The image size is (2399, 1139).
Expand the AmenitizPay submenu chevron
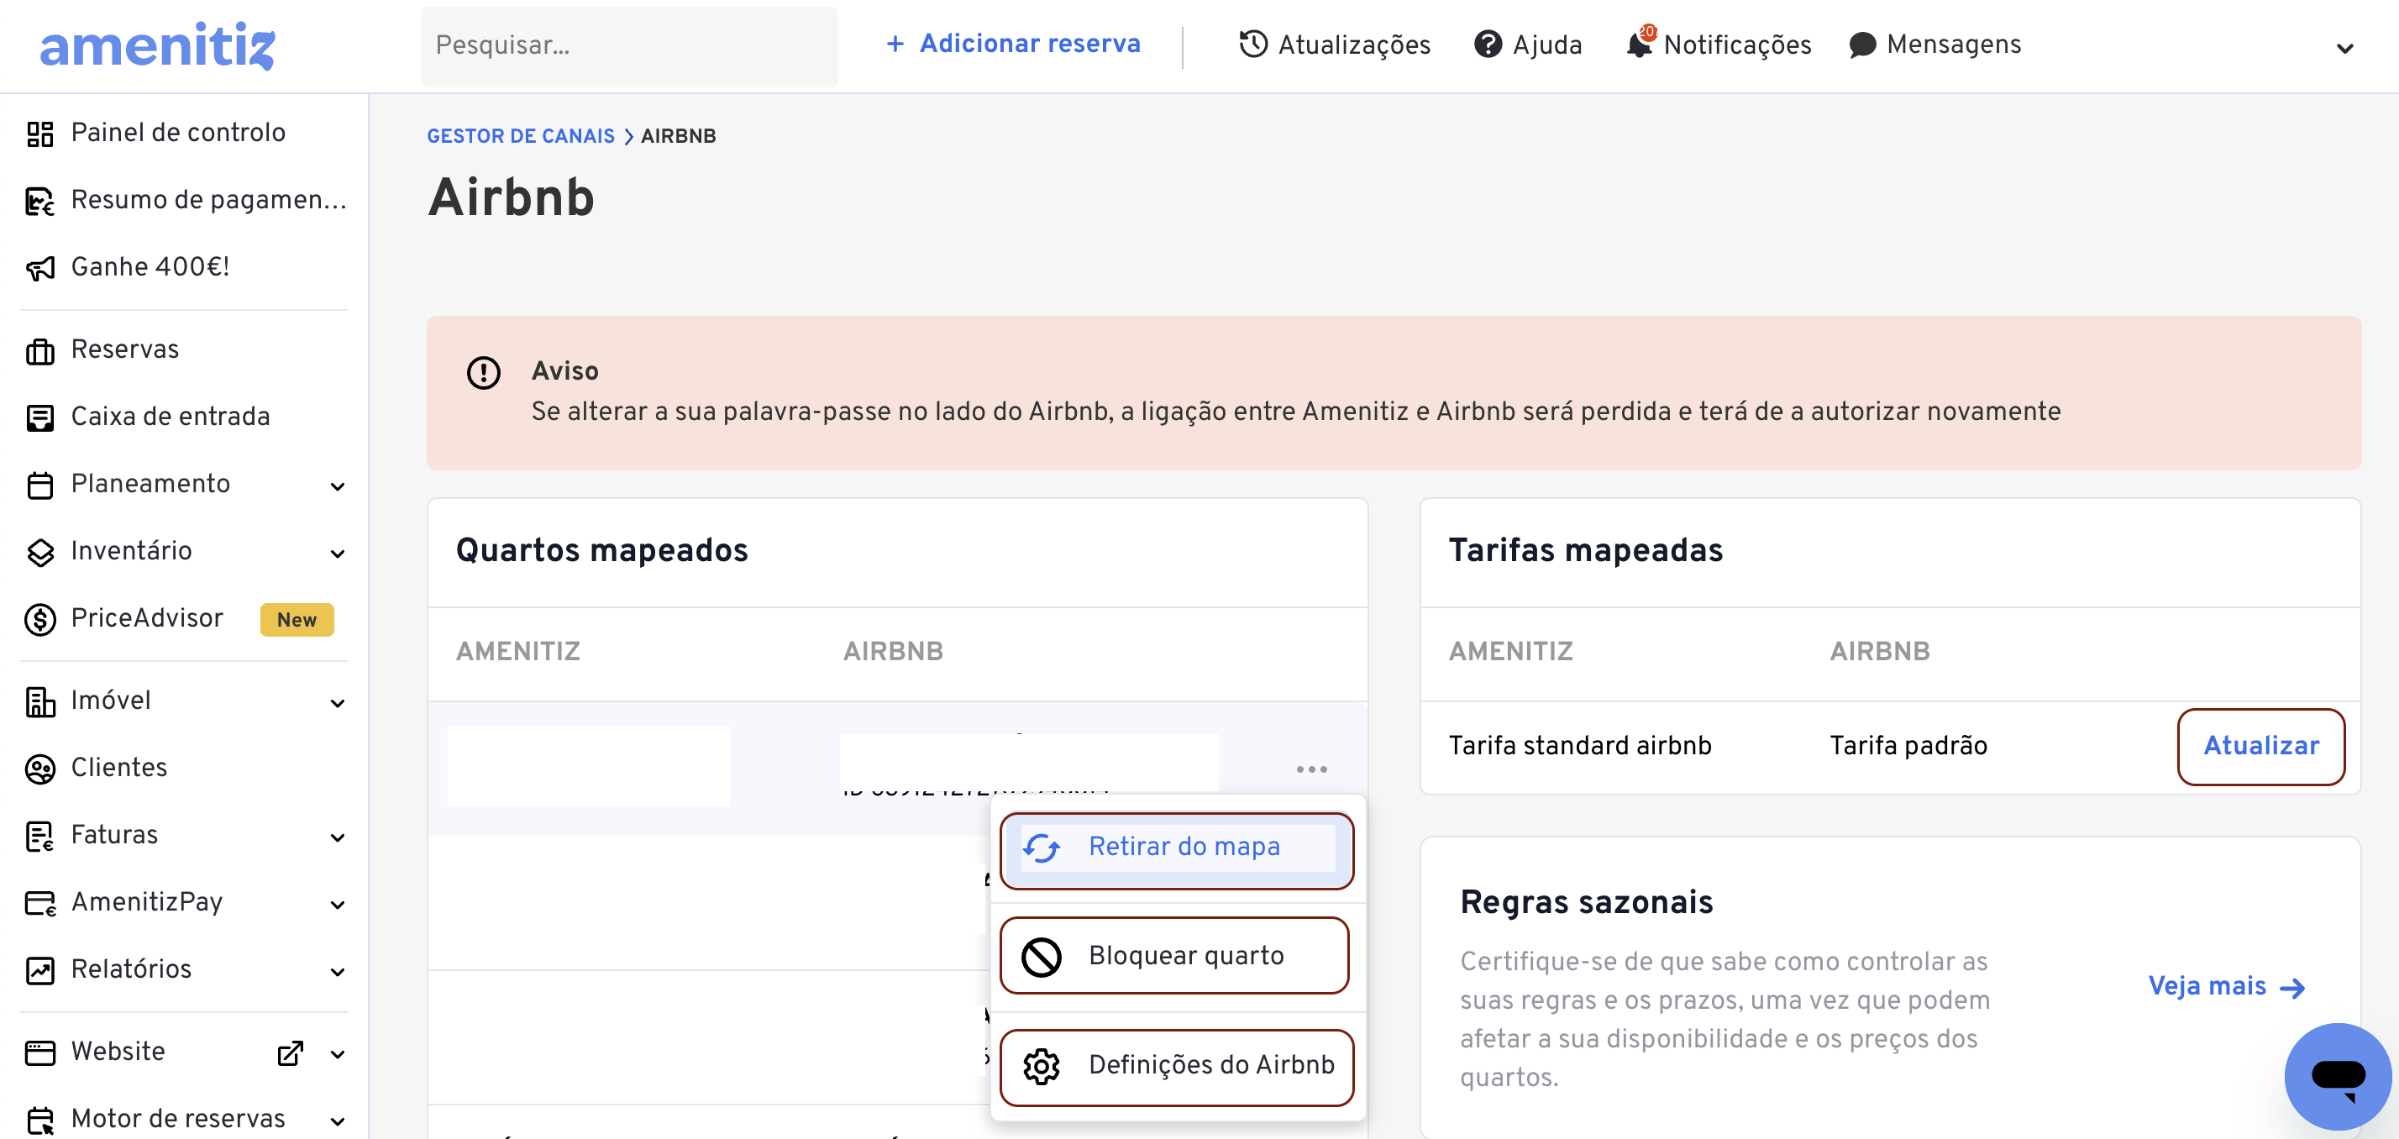(338, 905)
